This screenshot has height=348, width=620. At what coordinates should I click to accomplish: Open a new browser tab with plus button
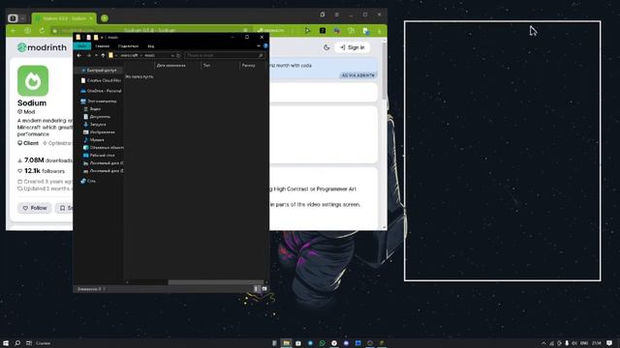(105, 18)
